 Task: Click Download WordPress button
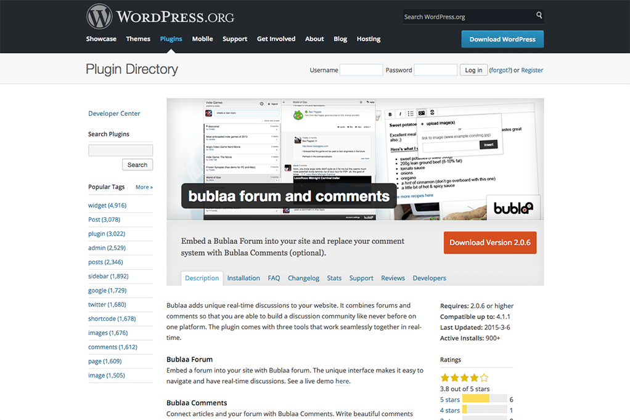502,39
